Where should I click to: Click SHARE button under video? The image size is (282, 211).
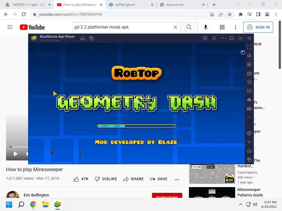pos(134,179)
